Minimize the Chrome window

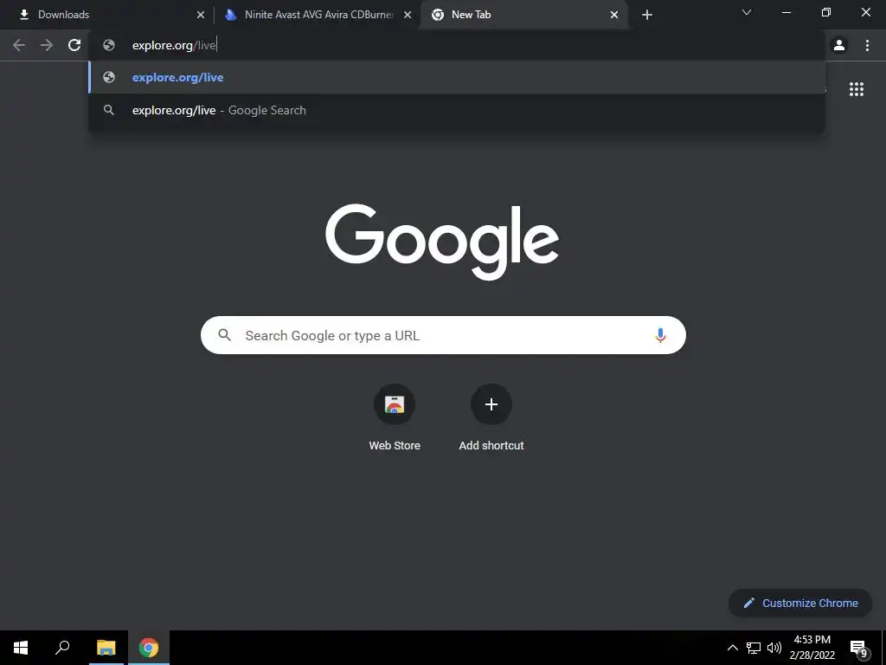click(x=786, y=12)
